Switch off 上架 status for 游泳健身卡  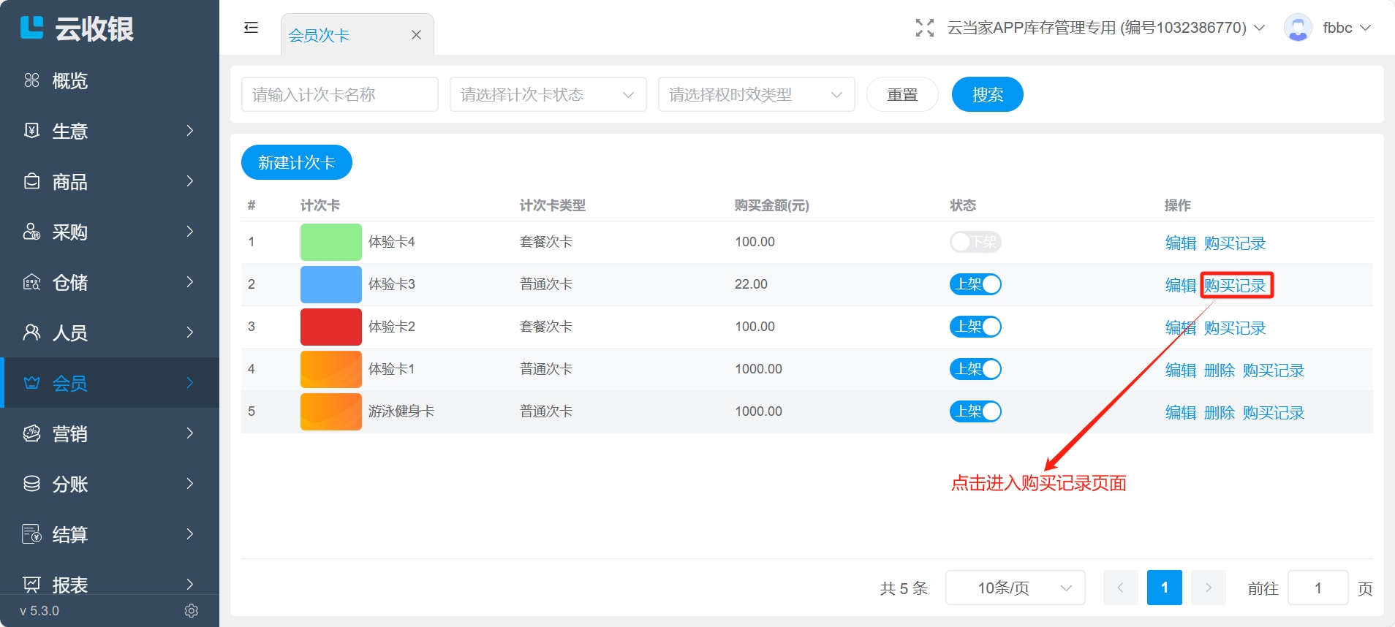pos(975,411)
